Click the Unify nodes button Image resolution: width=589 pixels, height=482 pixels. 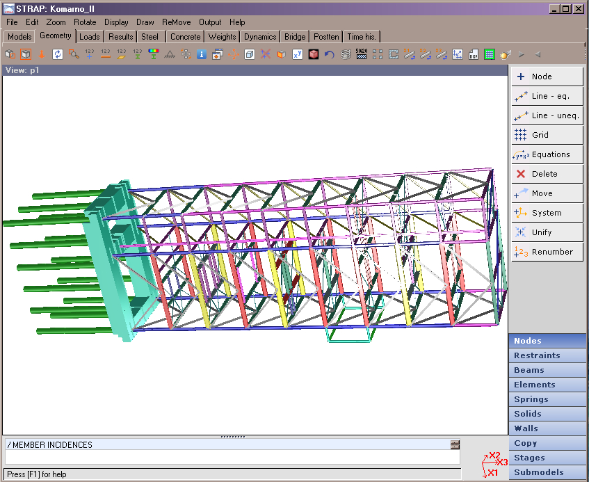[547, 232]
